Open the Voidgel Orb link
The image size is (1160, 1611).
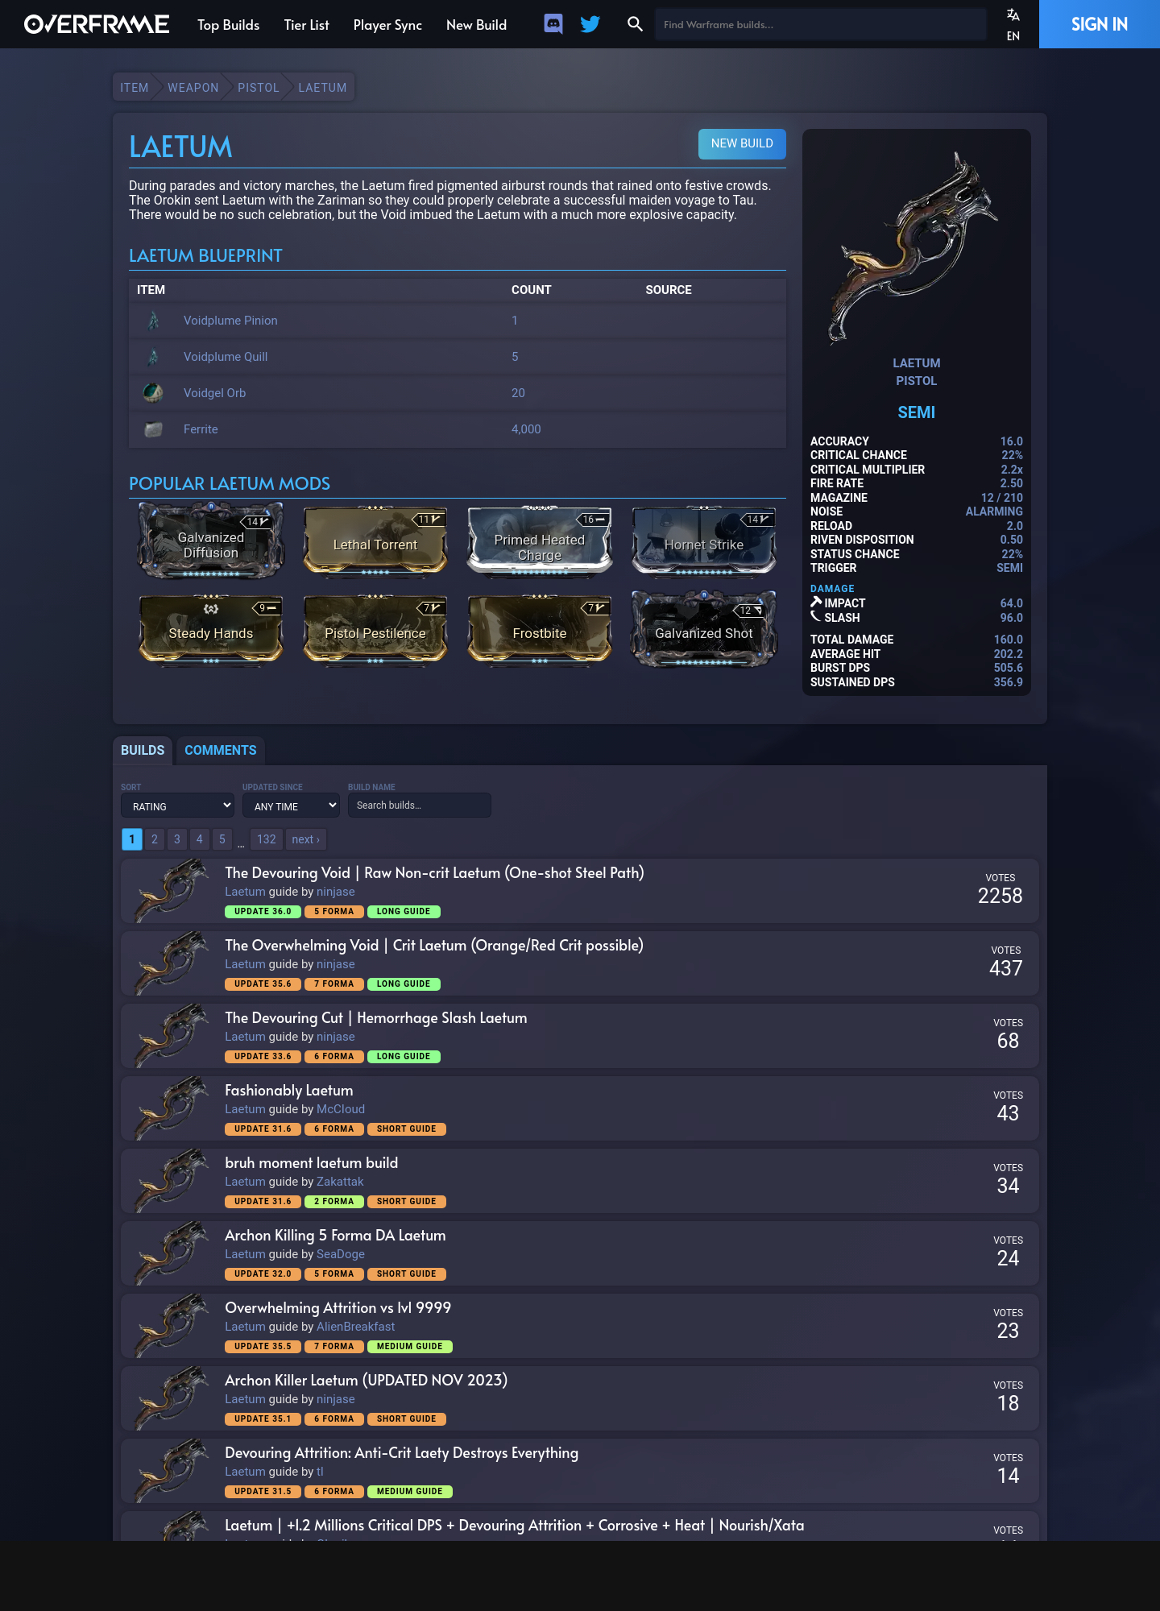(214, 393)
